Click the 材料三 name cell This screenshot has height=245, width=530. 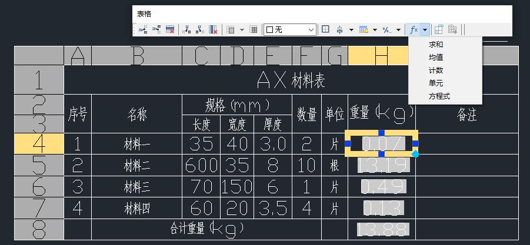click(x=136, y=187)
